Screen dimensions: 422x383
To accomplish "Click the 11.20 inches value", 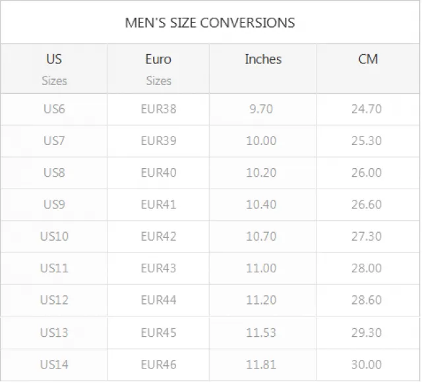I will (x=261, y=300).
